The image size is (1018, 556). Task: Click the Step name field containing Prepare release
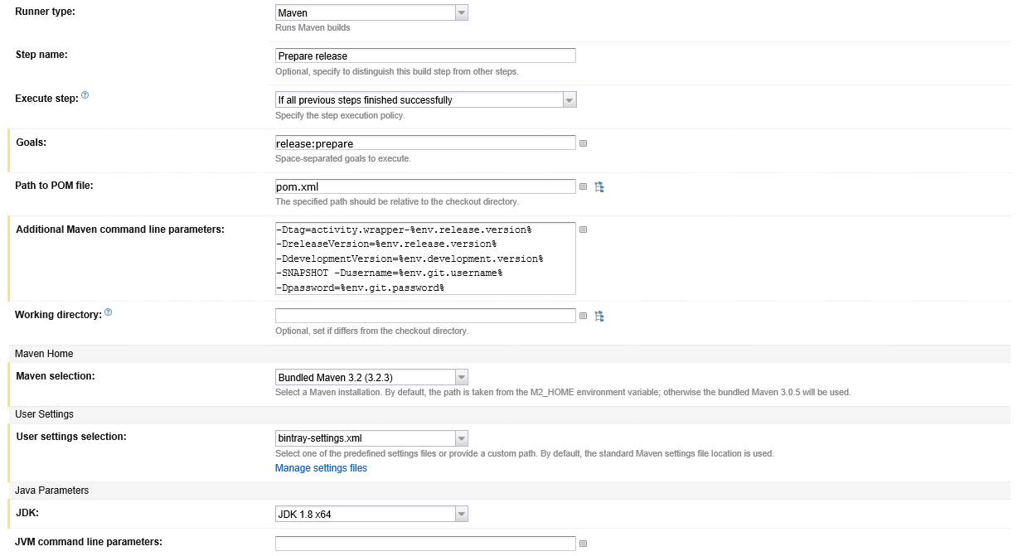425,56
